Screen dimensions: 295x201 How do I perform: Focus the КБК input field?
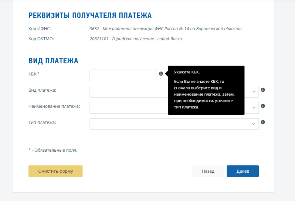(123, 75)
